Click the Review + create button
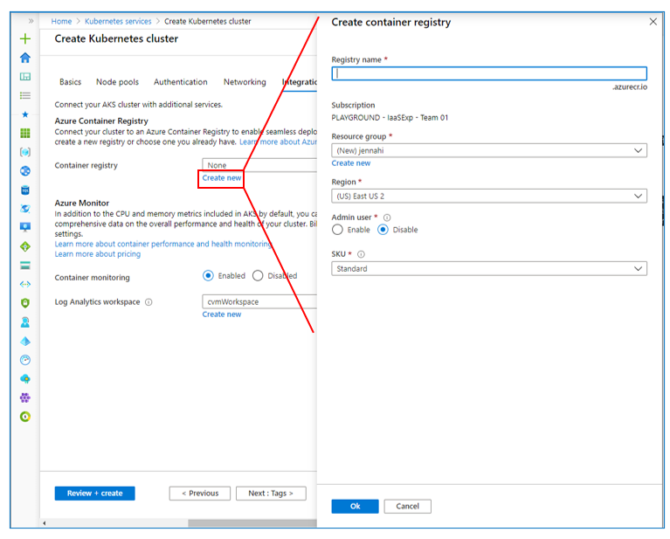The width and height of the screenshot is (670, 539). click(95, 494)
